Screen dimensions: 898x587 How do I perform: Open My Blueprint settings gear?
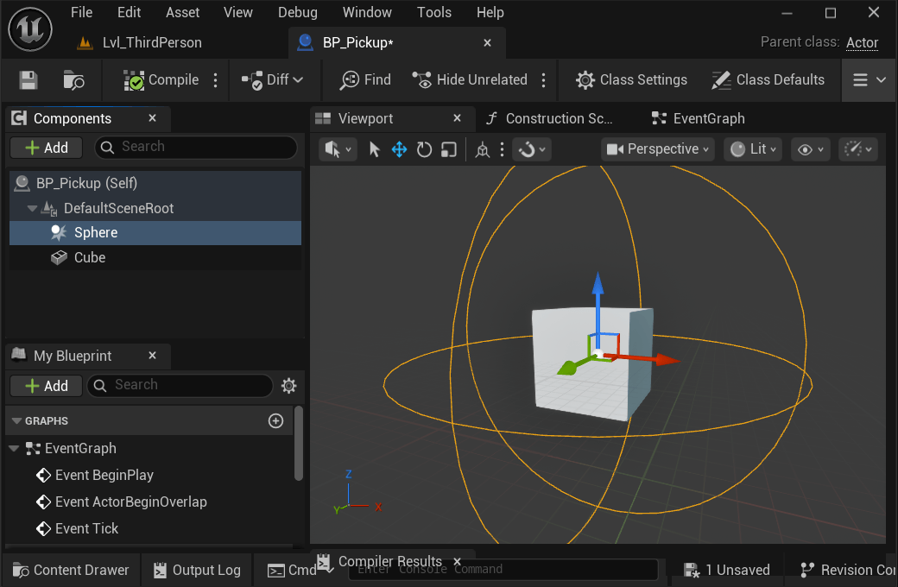pos(289,386)
